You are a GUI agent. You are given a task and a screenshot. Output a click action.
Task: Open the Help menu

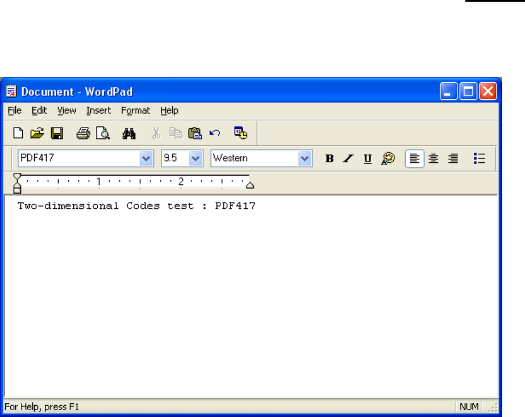[169, 111]
